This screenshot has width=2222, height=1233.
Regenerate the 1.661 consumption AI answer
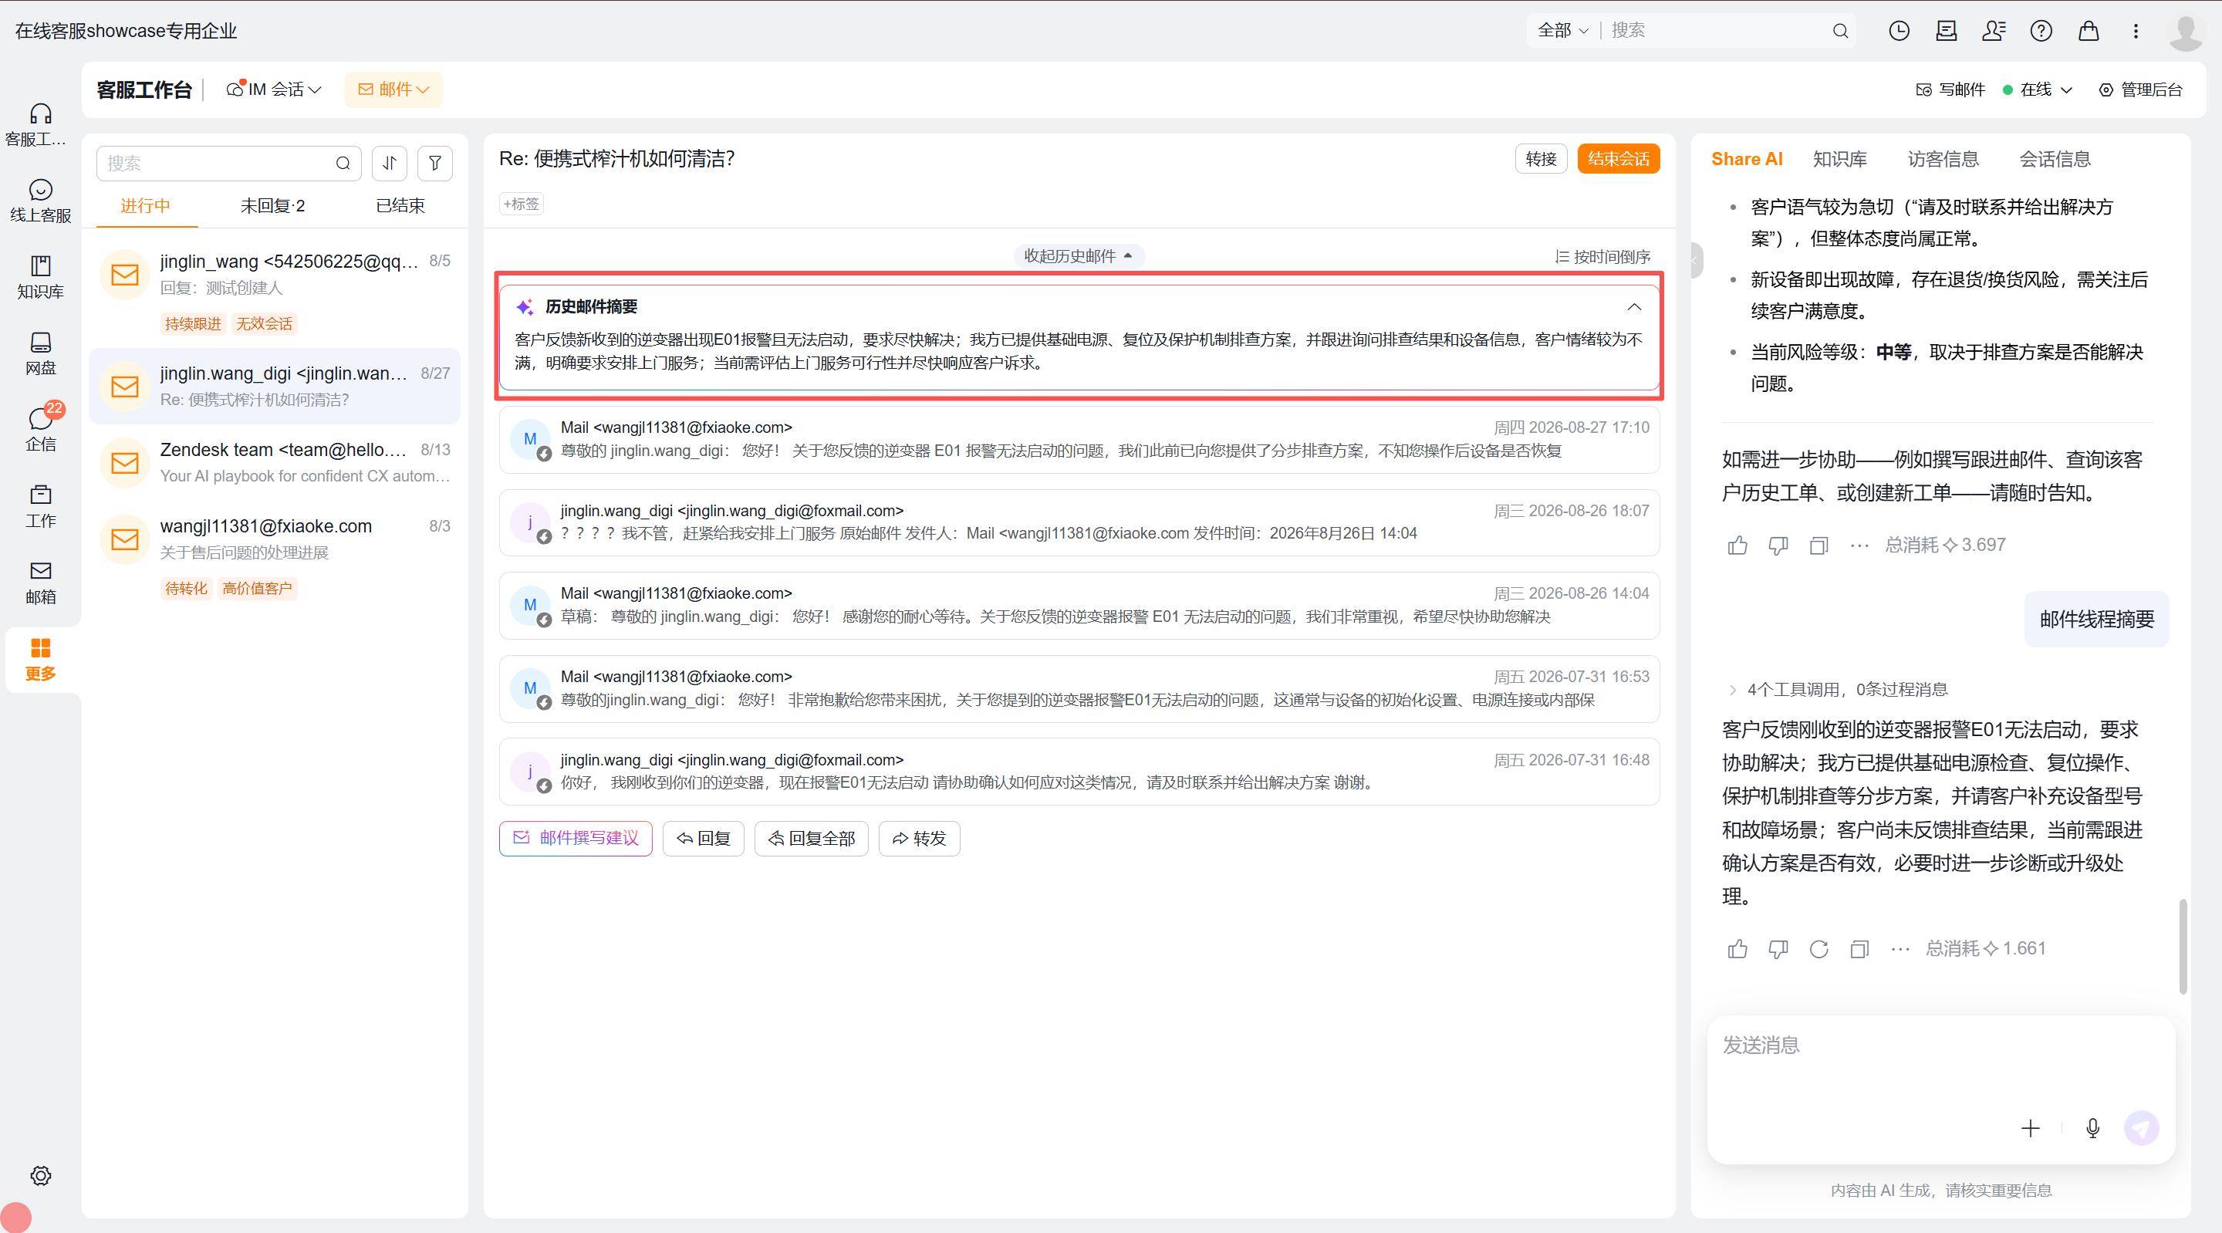tap(1818, 949)
